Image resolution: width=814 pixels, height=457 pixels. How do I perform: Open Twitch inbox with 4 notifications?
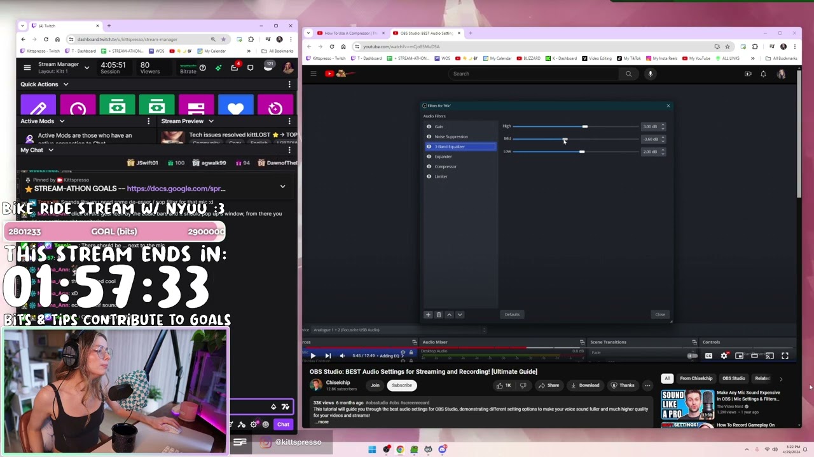235,67
